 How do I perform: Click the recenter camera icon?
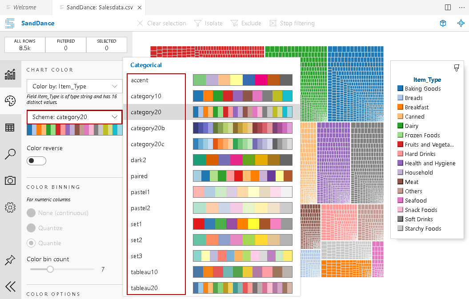pyautogui.click(x=461, y=23)
